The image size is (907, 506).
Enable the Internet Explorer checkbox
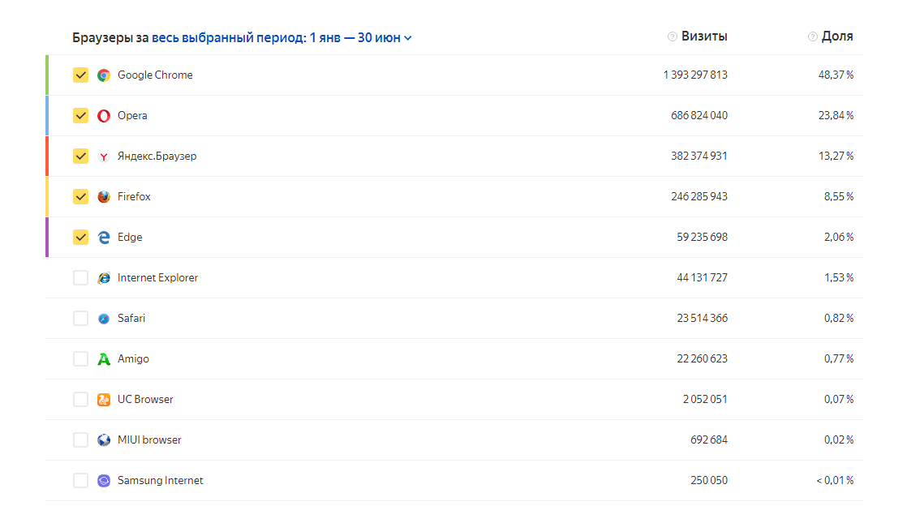point(80,278)
